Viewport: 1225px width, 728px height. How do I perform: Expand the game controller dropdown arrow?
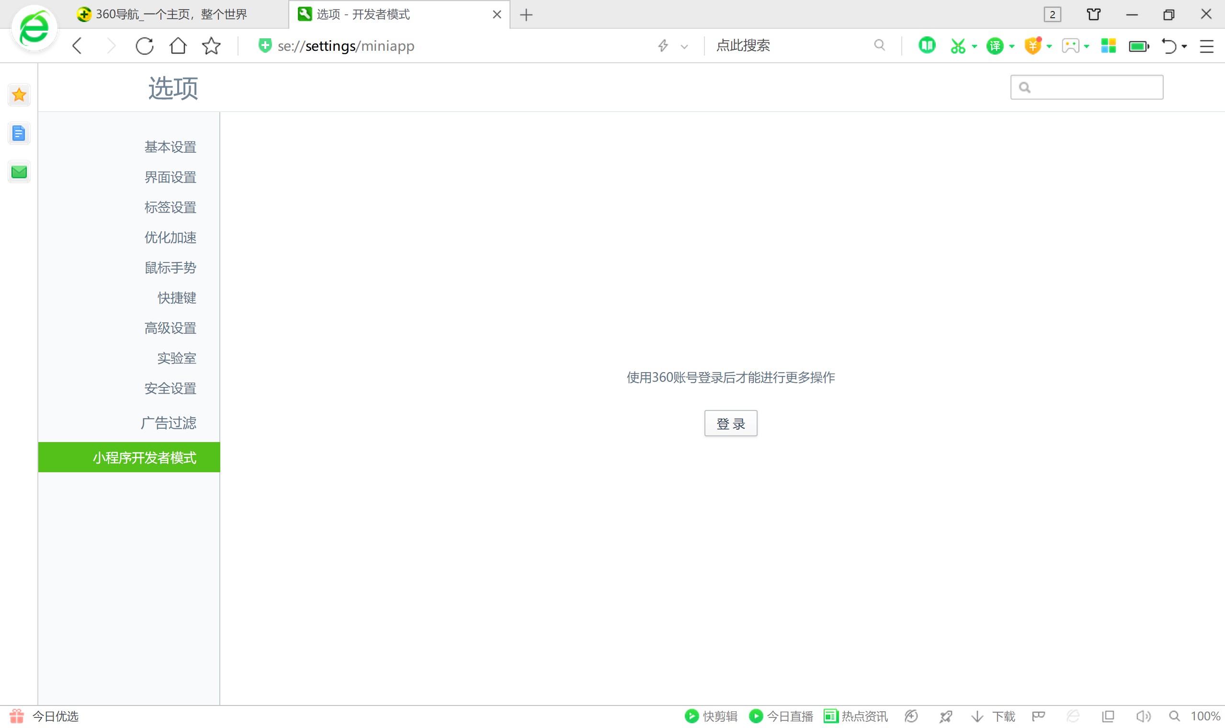click(x=1087, y=46)
